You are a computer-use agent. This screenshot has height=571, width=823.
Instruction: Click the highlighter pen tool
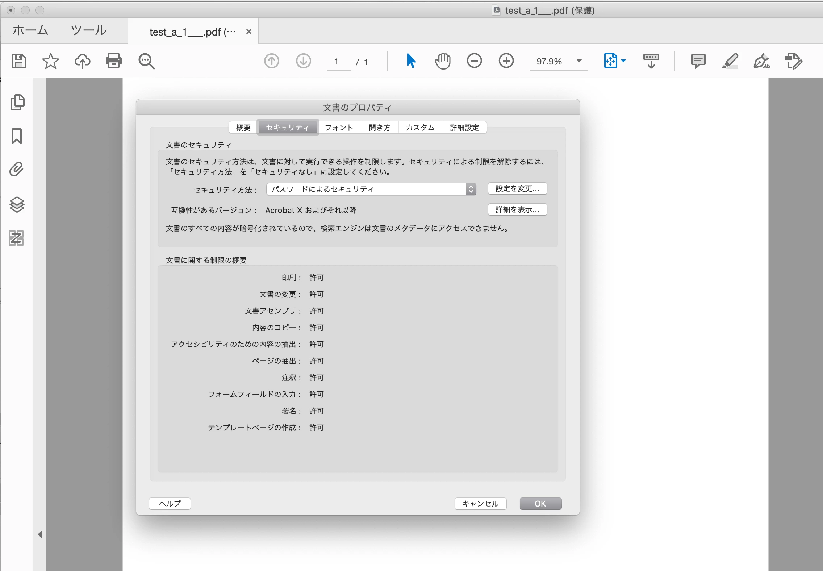(730, 61)
